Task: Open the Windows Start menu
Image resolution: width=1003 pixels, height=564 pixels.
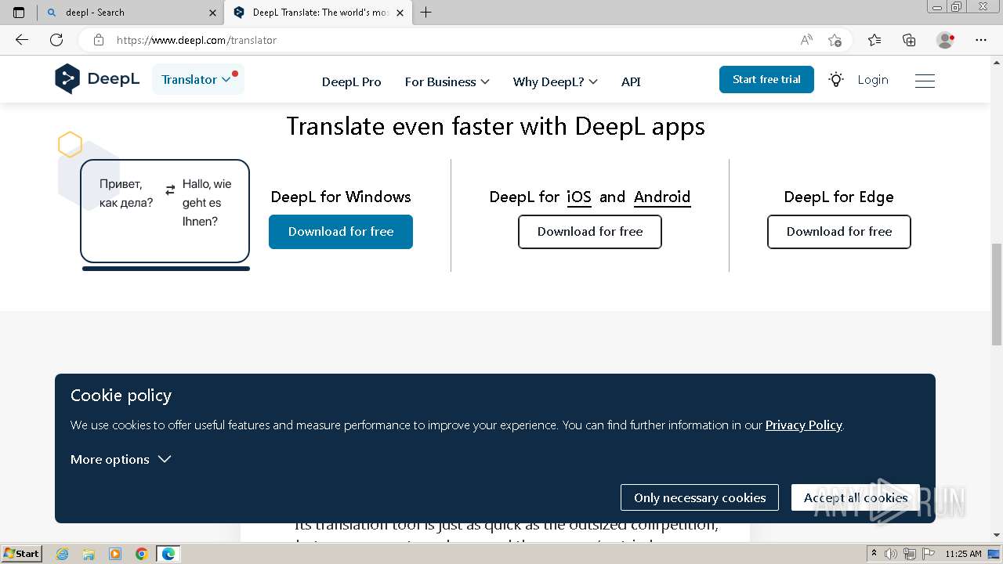Action: pyautogui.click(x=21, y=554)
